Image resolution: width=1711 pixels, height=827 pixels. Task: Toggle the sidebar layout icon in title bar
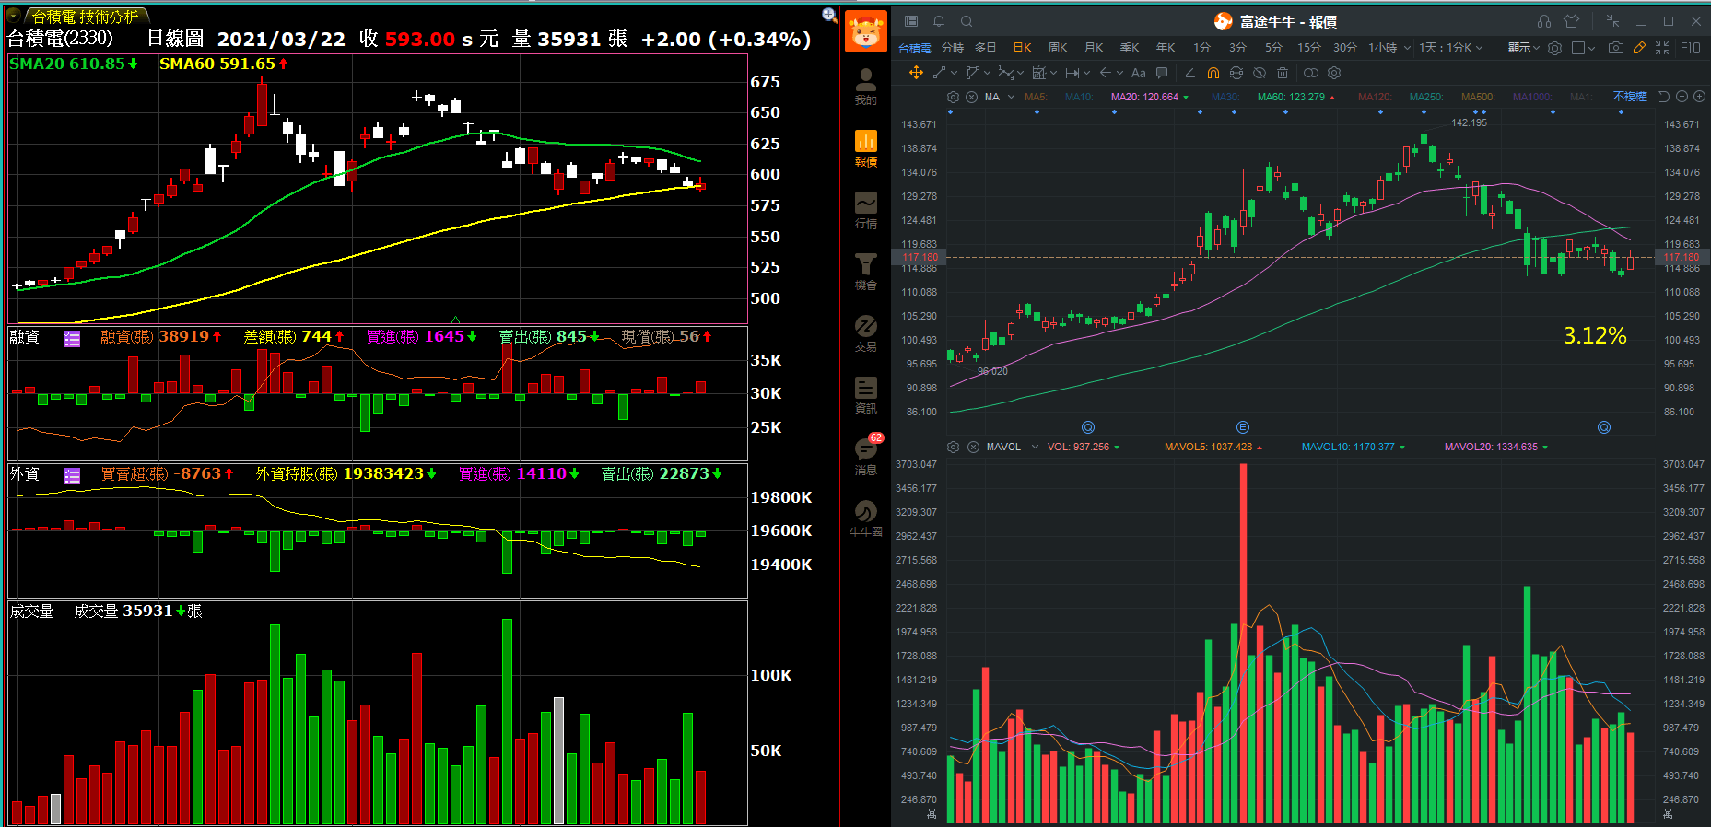pyautogui.click(x=911, y=21)
